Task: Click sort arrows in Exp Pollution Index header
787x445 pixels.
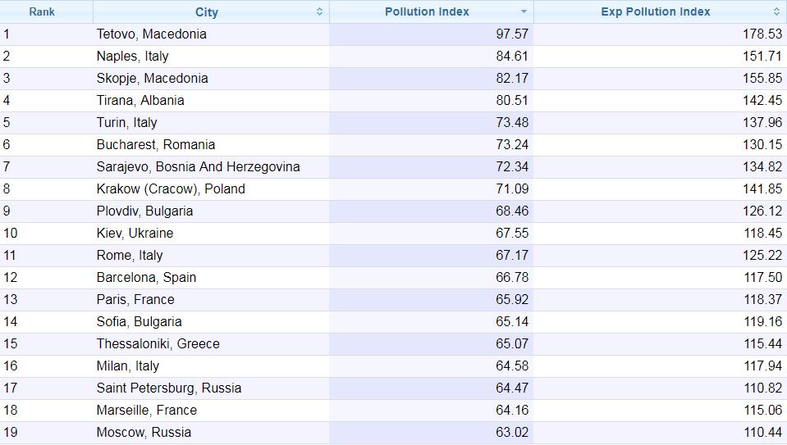Action: 776,12
